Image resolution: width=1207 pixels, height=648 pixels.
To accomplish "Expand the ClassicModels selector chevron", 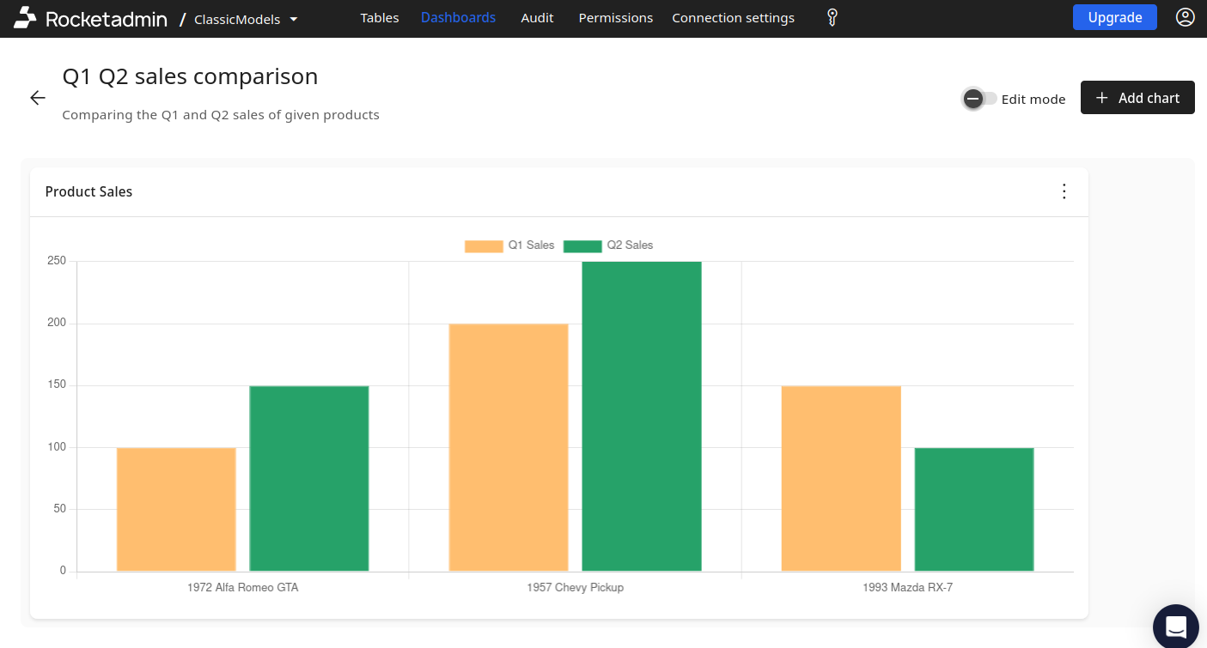I will point(294,18).
